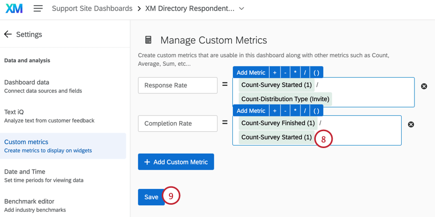Click the Completion Rate name field
Screen dimensions: 435x217
pos(178,124)
